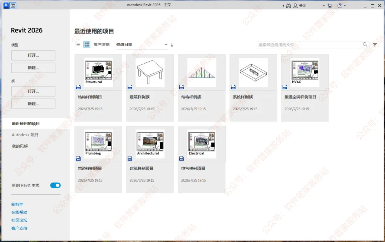Open 在线帮助 link
Image resolution: width=385 pixels, height=242 pixels.
point(19,212)
